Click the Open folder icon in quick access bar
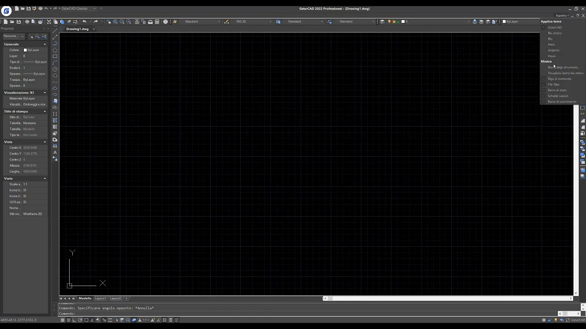The width and height of the screenshot is (586, 329). 22,8
